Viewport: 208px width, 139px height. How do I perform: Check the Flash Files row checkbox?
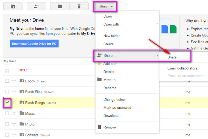tap(7, 92)
